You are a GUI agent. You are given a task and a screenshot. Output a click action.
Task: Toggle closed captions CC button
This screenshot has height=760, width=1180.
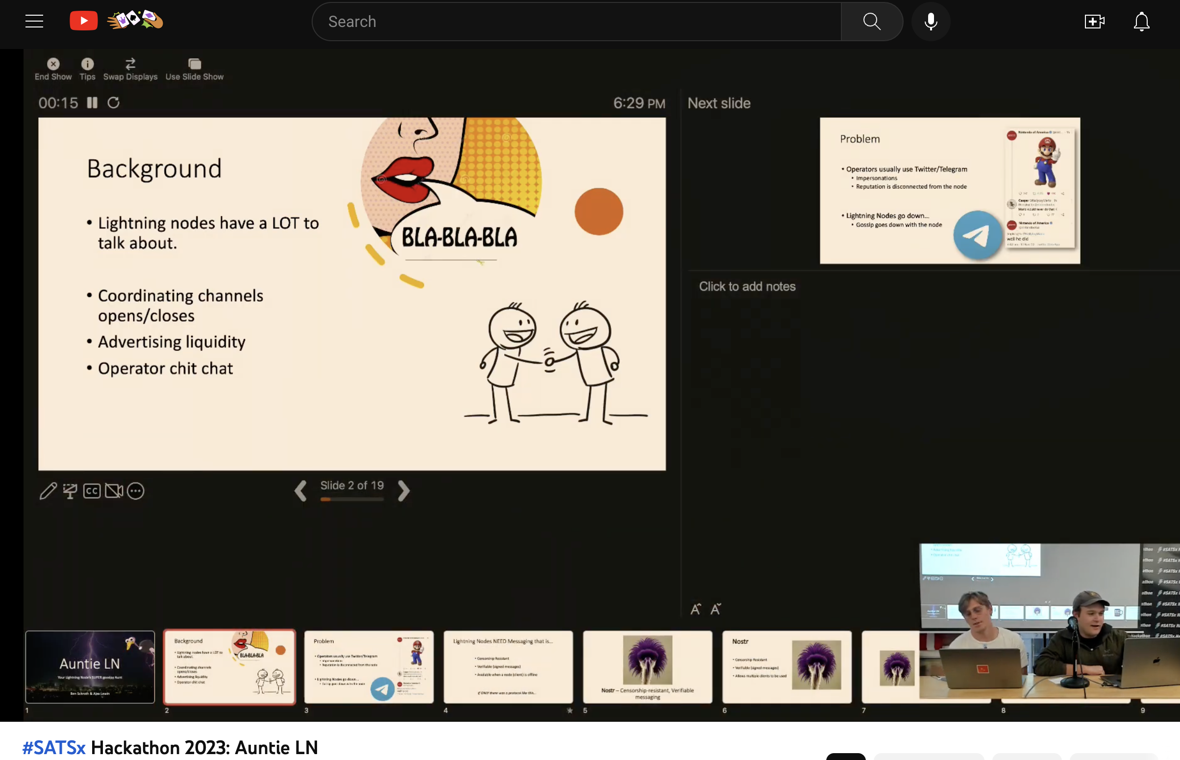tap(92, 491)
